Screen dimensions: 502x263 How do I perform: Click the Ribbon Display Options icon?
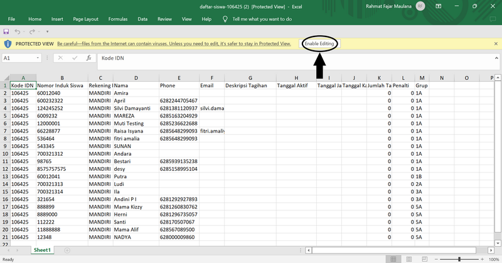[x=438, y=6]
